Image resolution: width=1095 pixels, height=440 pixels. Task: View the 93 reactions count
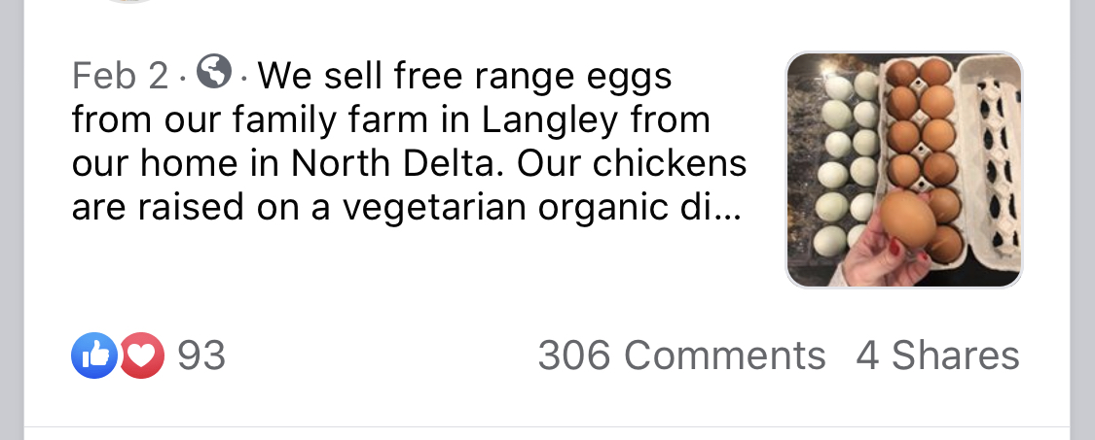pos(201,355)
